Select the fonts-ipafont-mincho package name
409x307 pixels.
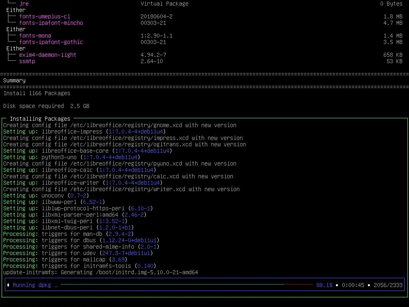[51, 23]
